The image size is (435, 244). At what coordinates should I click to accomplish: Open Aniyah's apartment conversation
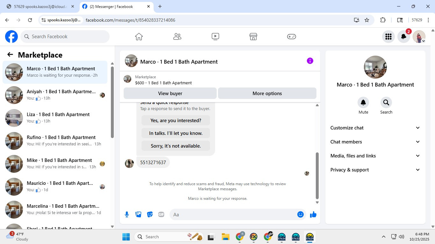pyautogui.click(x=55, y=95)
